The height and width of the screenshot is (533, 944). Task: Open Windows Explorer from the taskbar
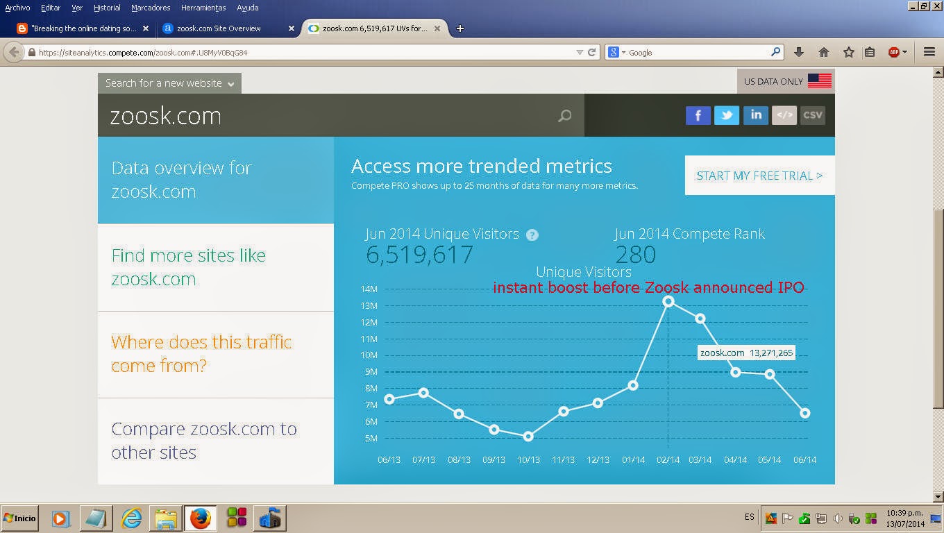[x=166, y=518]
